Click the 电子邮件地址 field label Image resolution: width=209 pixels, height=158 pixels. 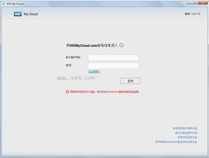tap(73, 57)
